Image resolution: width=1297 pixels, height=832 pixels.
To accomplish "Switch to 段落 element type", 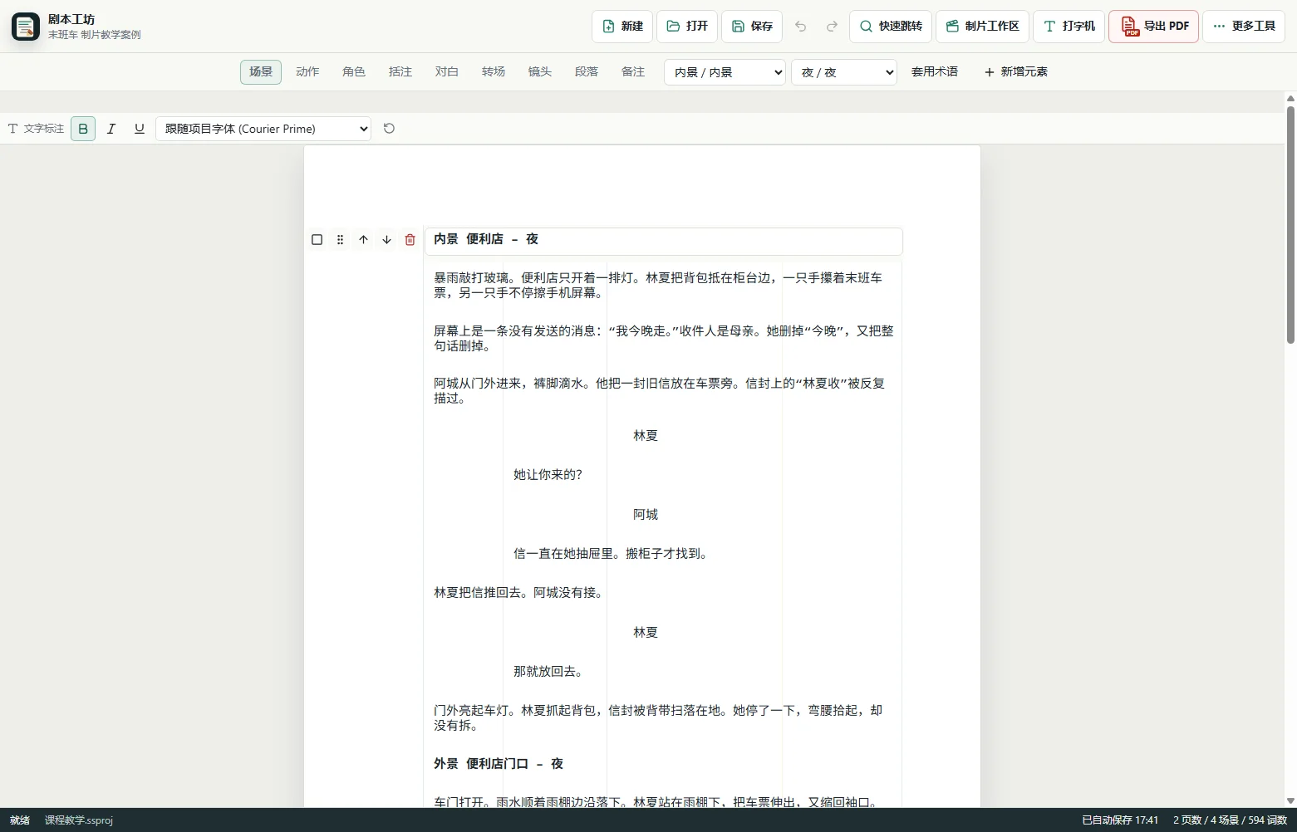I will point(587,72).
